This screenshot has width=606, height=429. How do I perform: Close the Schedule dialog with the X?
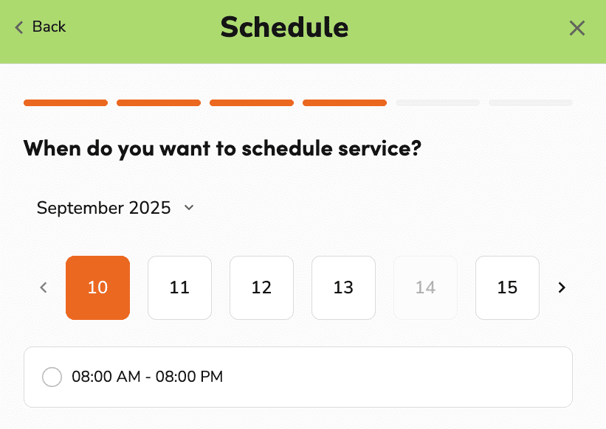tap(576, 28)
